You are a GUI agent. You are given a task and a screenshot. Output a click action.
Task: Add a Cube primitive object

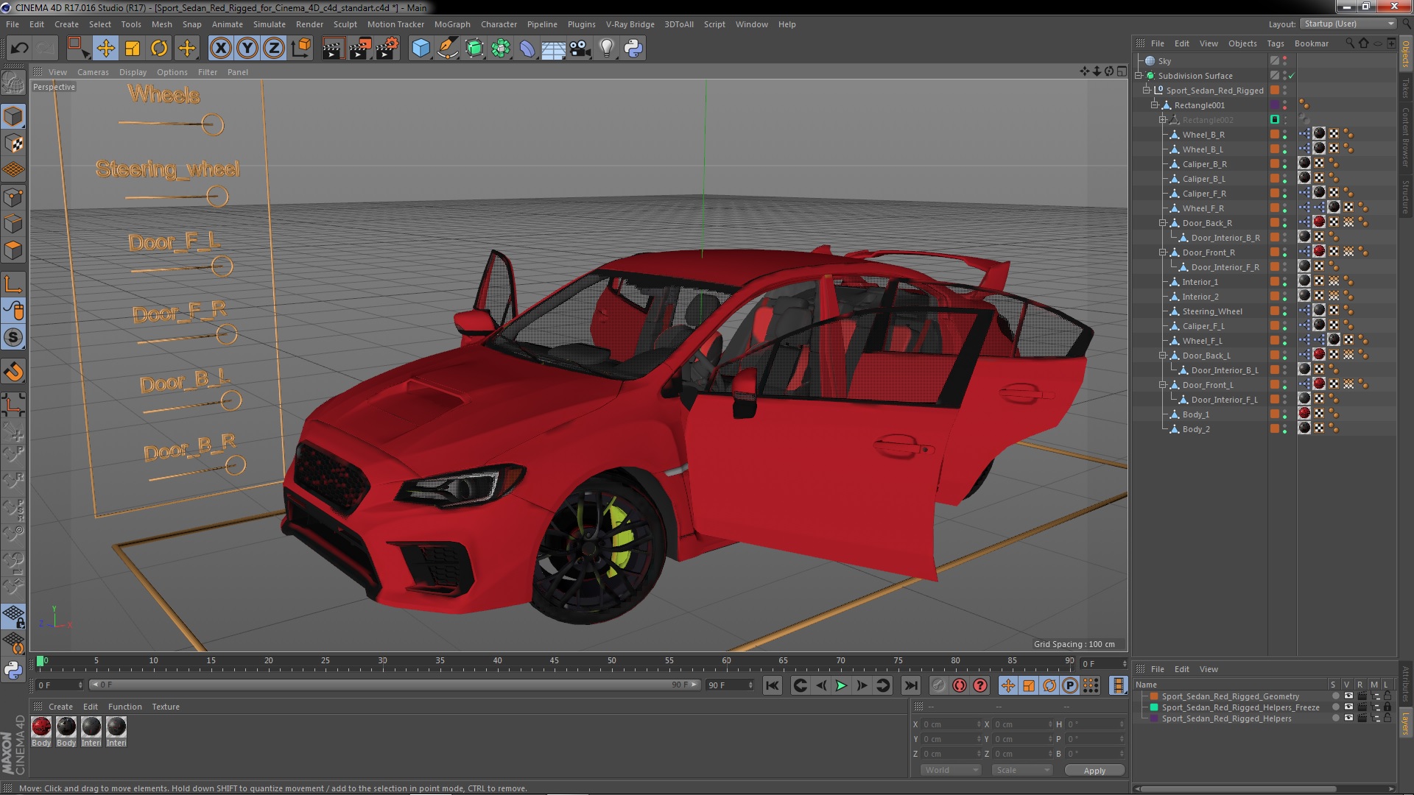coord(421,49)
